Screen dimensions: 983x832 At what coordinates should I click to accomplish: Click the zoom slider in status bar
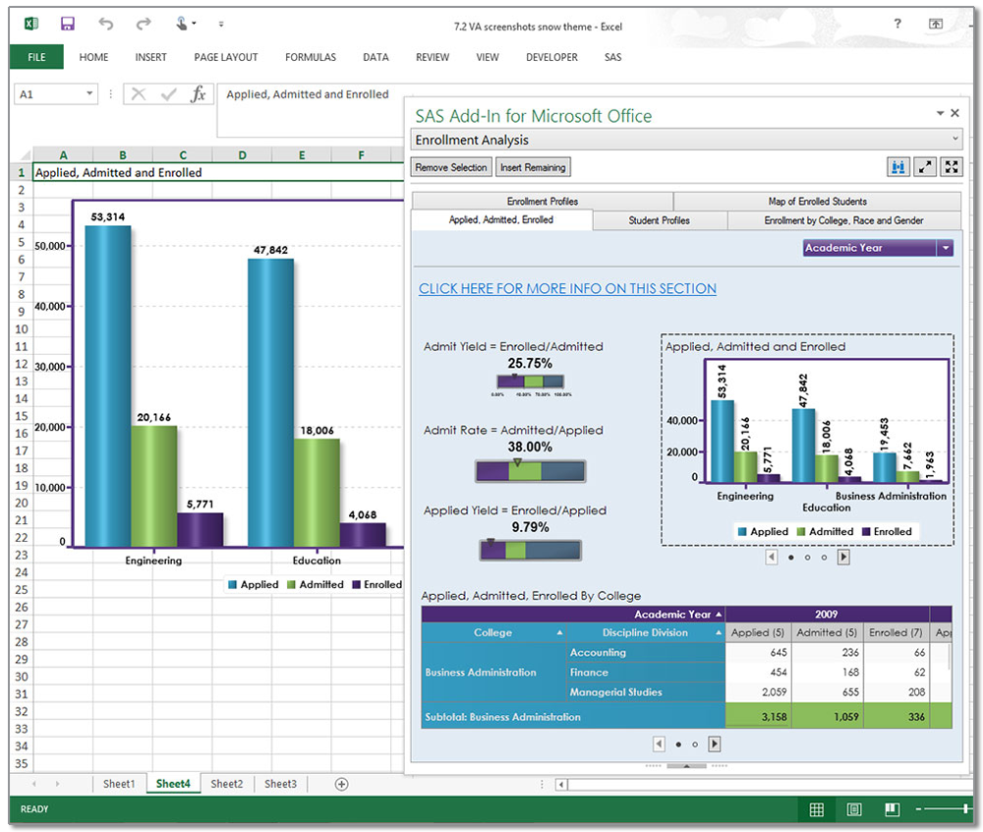(967, 809)
